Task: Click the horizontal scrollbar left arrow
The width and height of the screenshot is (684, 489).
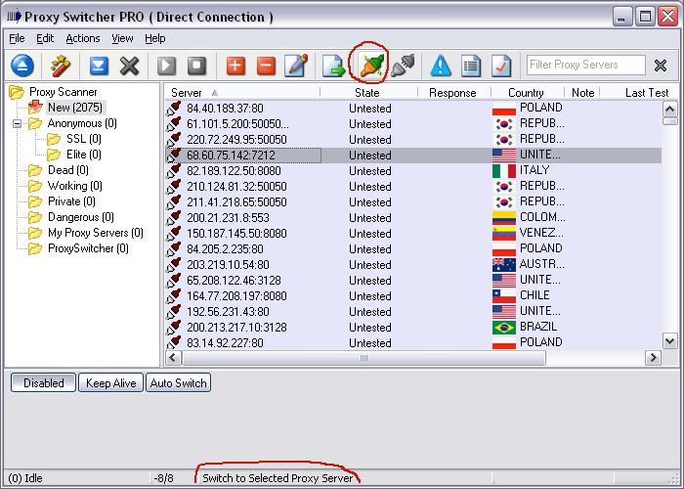Action: point(173,358)
